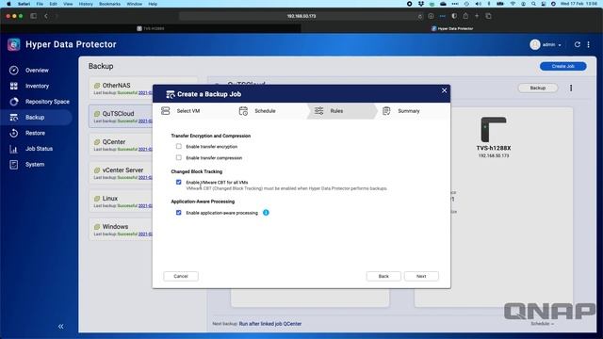Open Safari share icon
This screenshot has width=603, height=339.
point(465,16)
